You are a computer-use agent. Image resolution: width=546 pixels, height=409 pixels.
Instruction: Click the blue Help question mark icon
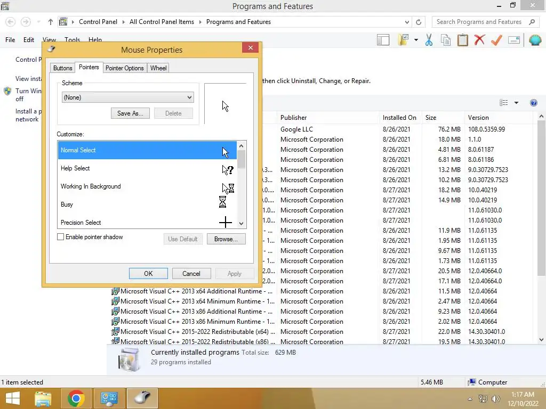533,103
